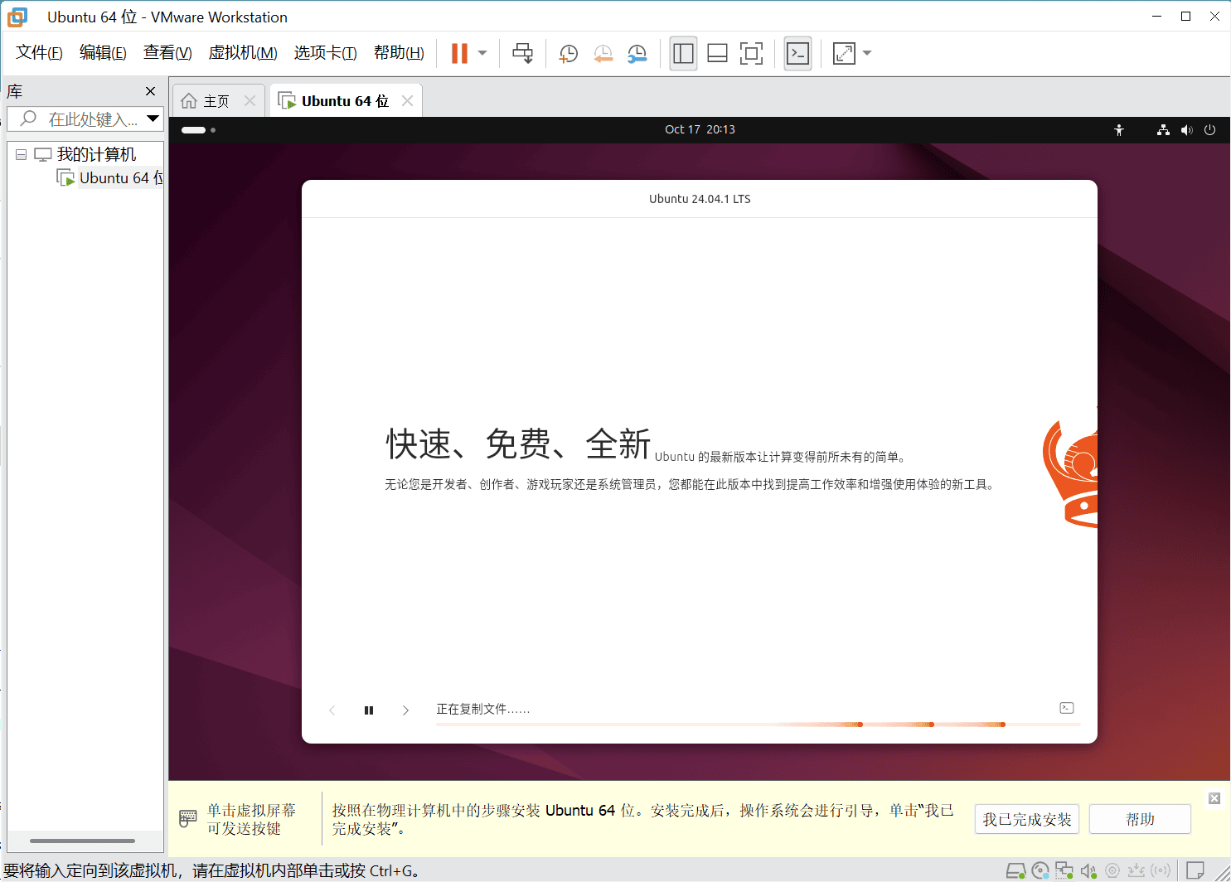The height and width of the screenshot is (882, 1231).
Task: Close the 主页 tab
Action: [x=250, y=101]
